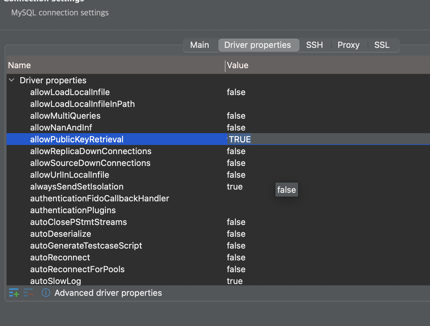Click false value of allowReplicaDownConnections
This screenshot has height=326, width=430.
(x=236, y=151)
